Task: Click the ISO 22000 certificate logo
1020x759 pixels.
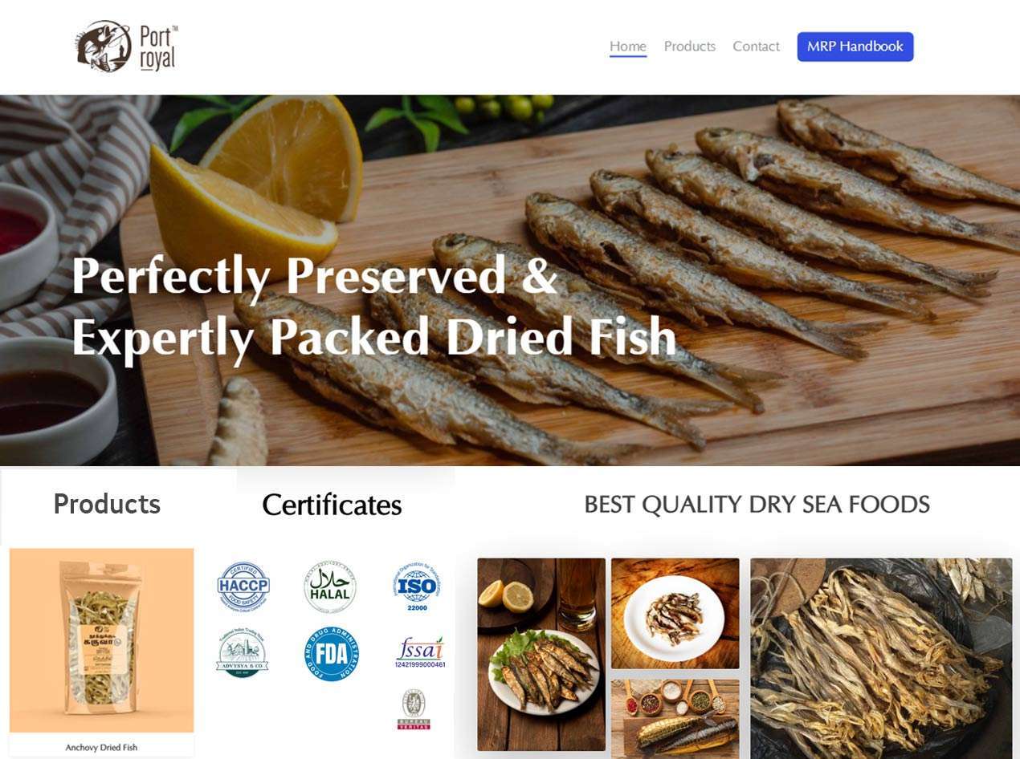Action: (417, 586)
